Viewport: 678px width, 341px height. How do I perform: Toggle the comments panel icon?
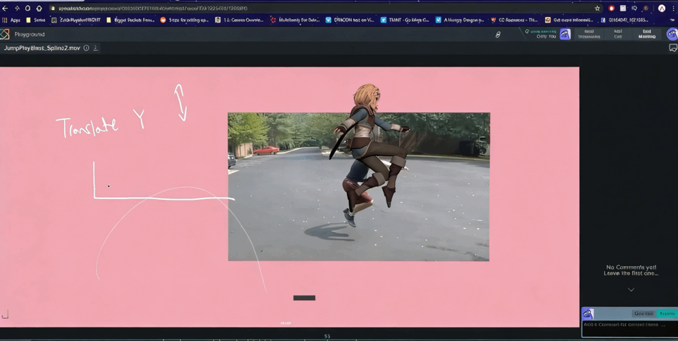tap(673, 48)
